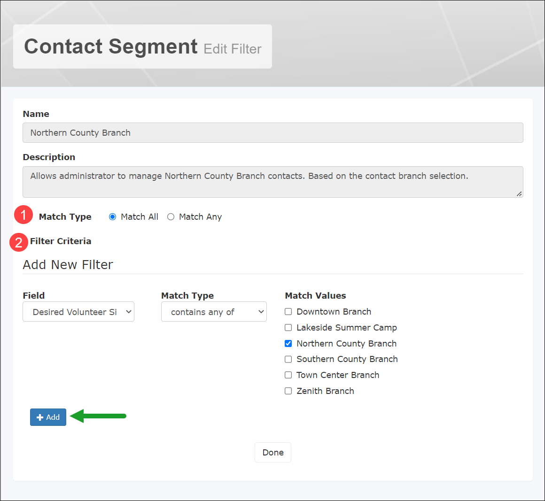Open the Field dropdown showing Desired Volunteer Si

coord(78,311)
